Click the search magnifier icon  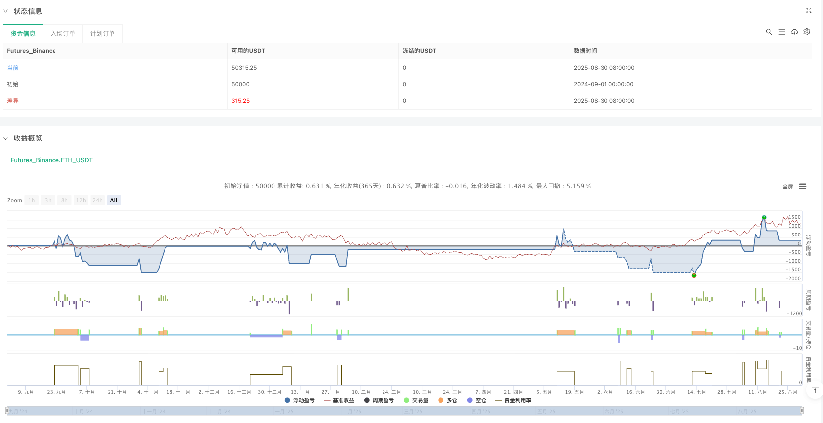769,32
